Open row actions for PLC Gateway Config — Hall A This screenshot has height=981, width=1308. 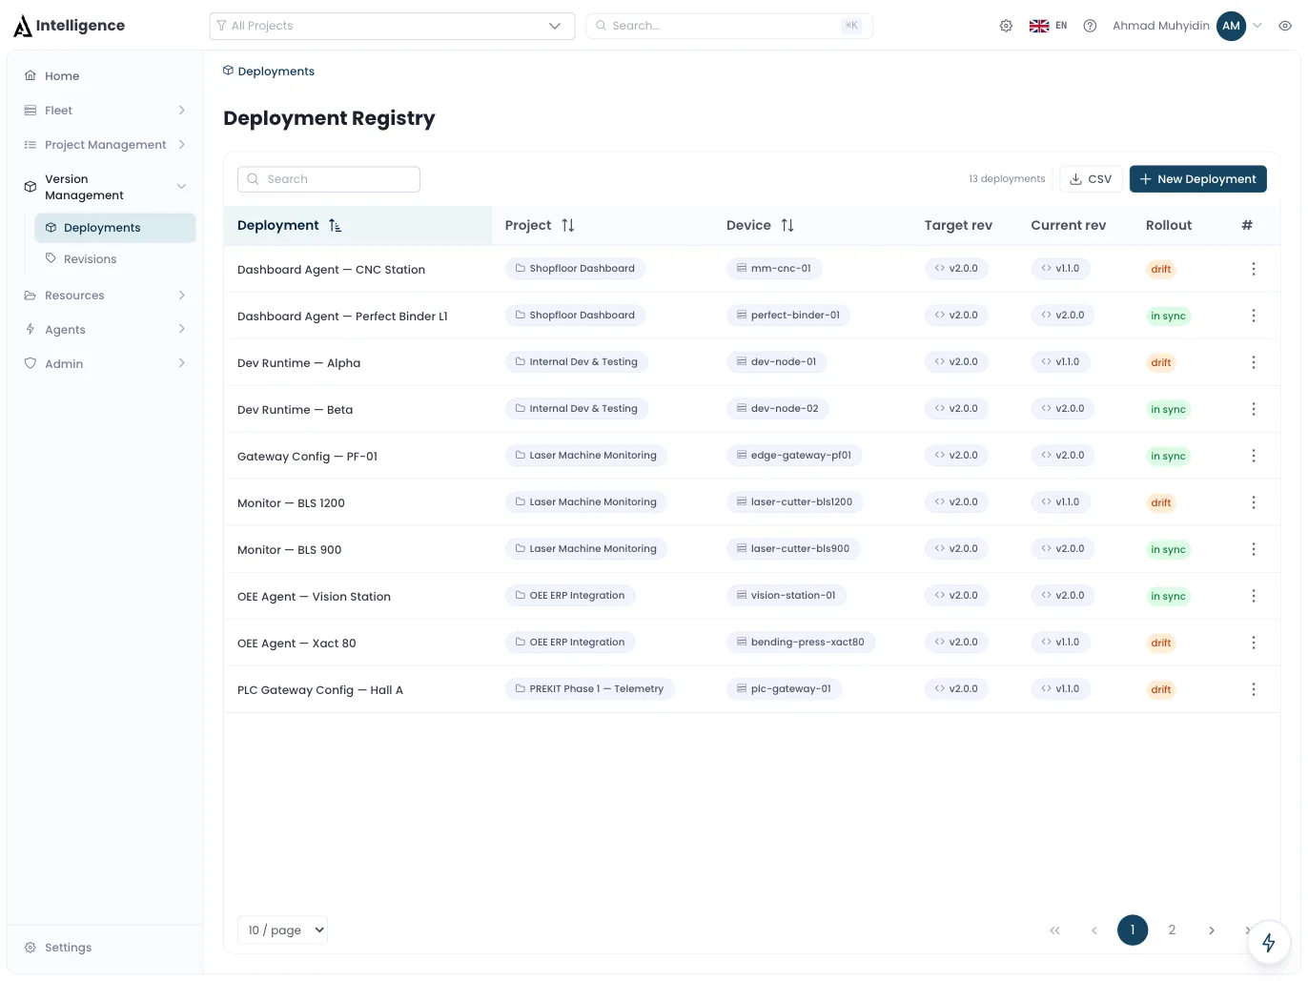(1254, 689)
